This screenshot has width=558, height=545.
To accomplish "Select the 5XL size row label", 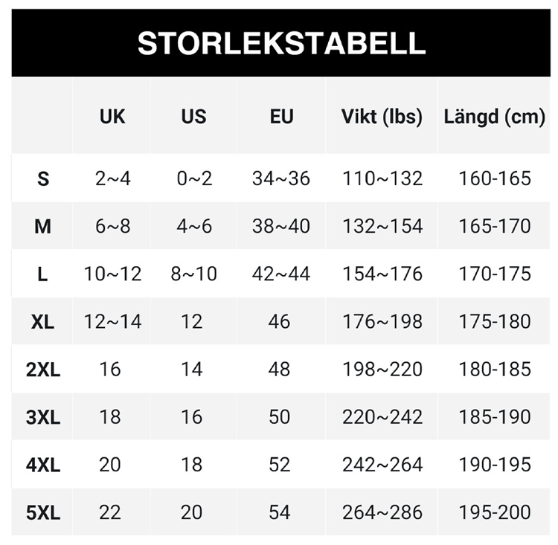I will (x=43, y=512).
